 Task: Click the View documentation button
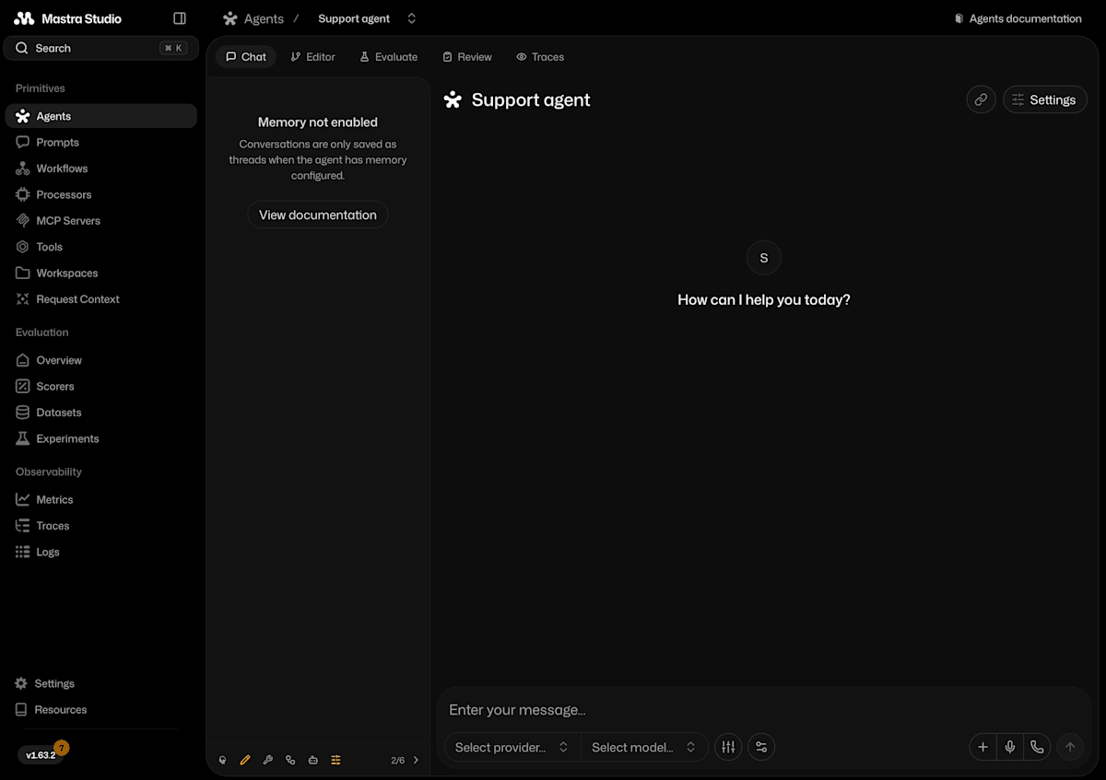[318, 215]
